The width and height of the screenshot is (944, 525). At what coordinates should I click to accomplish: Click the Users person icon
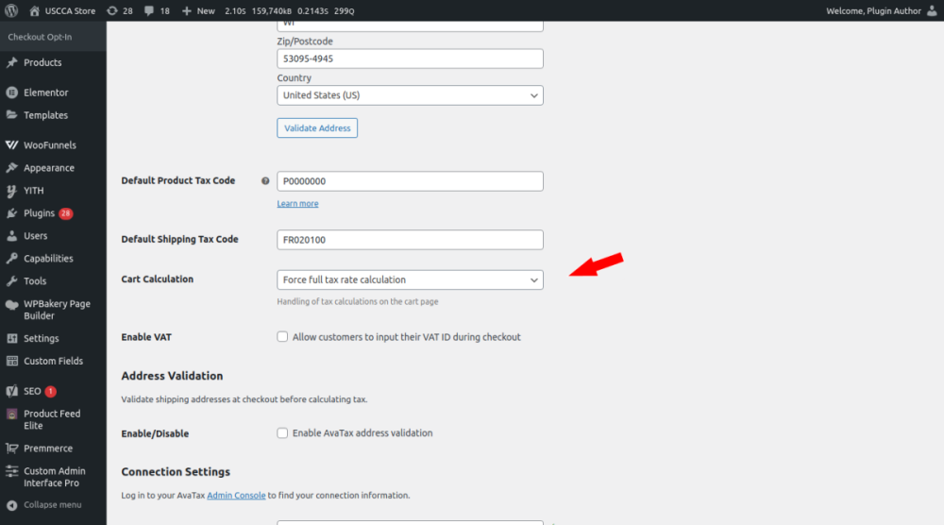(11, 236)
